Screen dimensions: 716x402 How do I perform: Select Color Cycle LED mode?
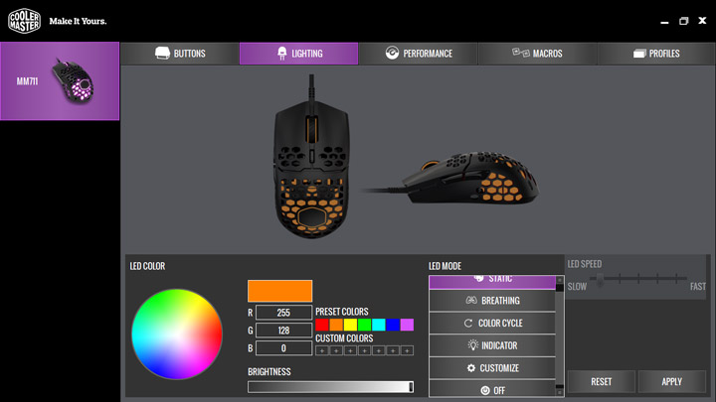click(492, 324)
